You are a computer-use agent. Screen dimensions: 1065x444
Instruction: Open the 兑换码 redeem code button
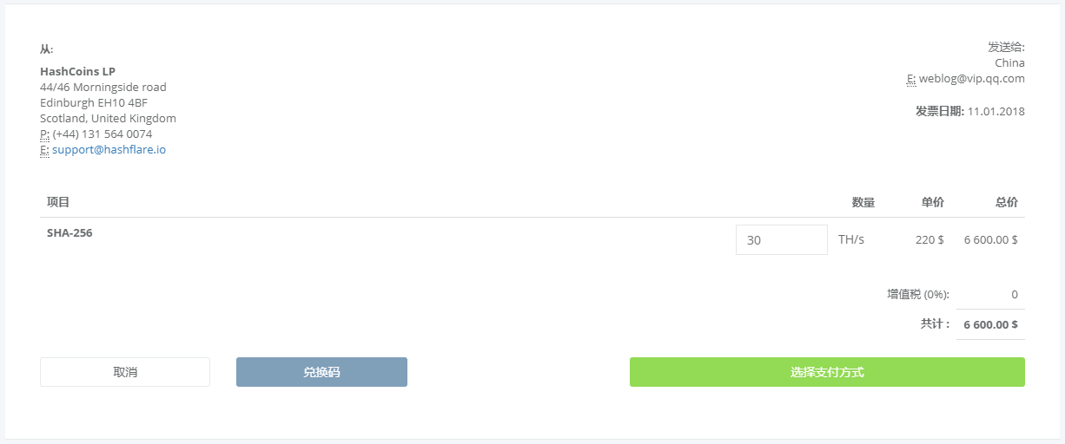coord(321,372)
